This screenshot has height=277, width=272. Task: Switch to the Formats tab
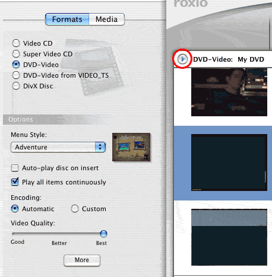[x=67, y=19]
